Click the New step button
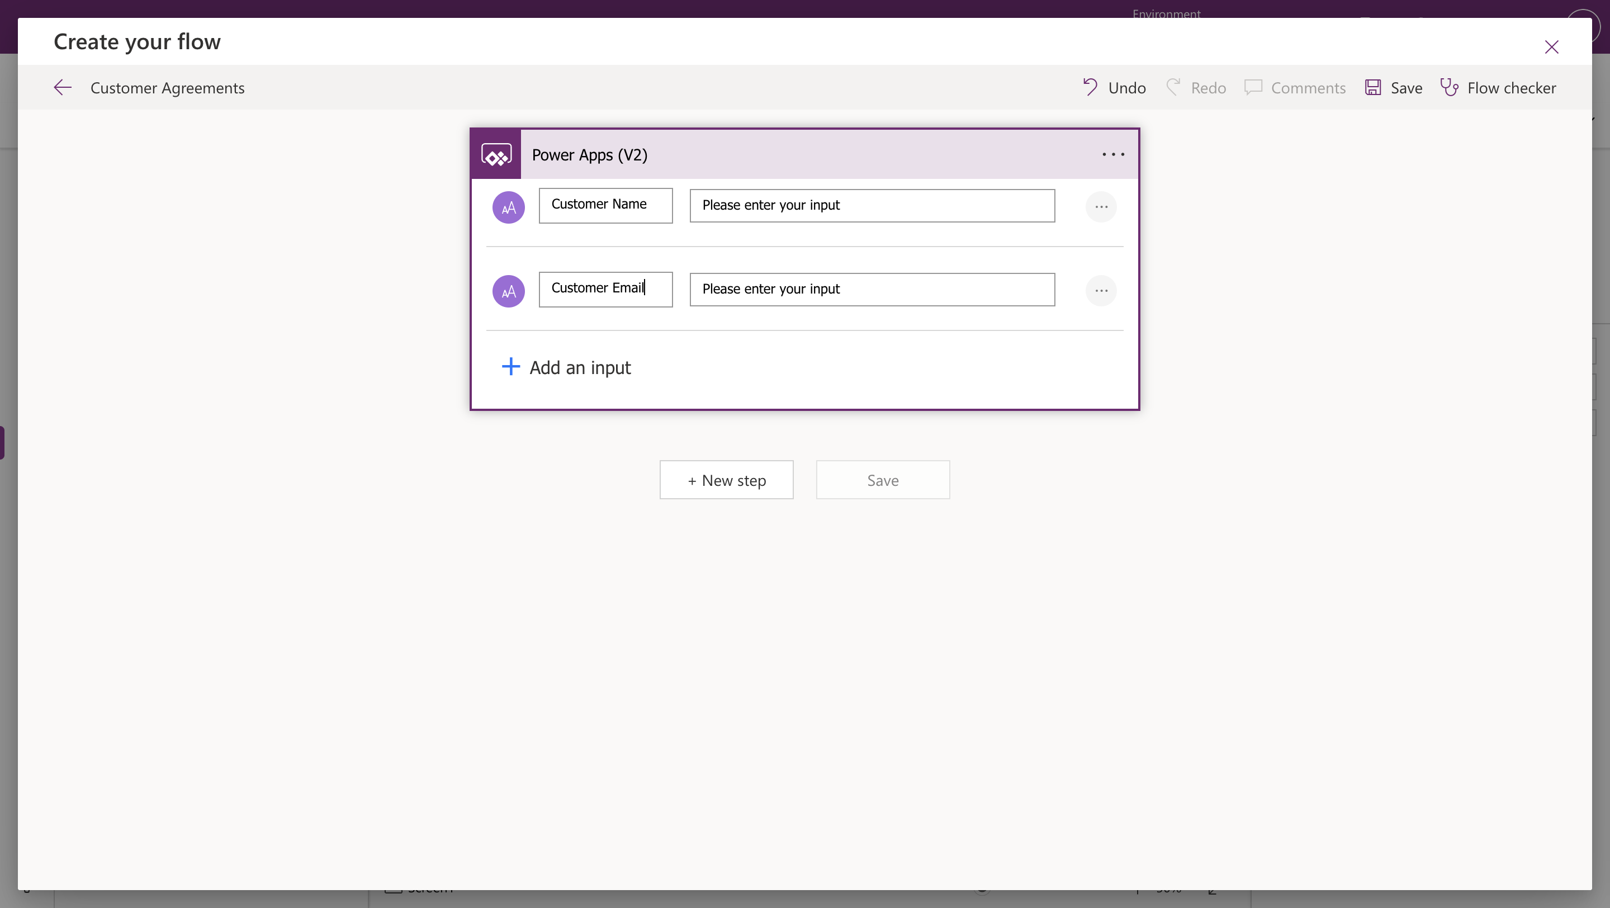The width and height of the screenshot is (1610, 908). click(726, 480)
